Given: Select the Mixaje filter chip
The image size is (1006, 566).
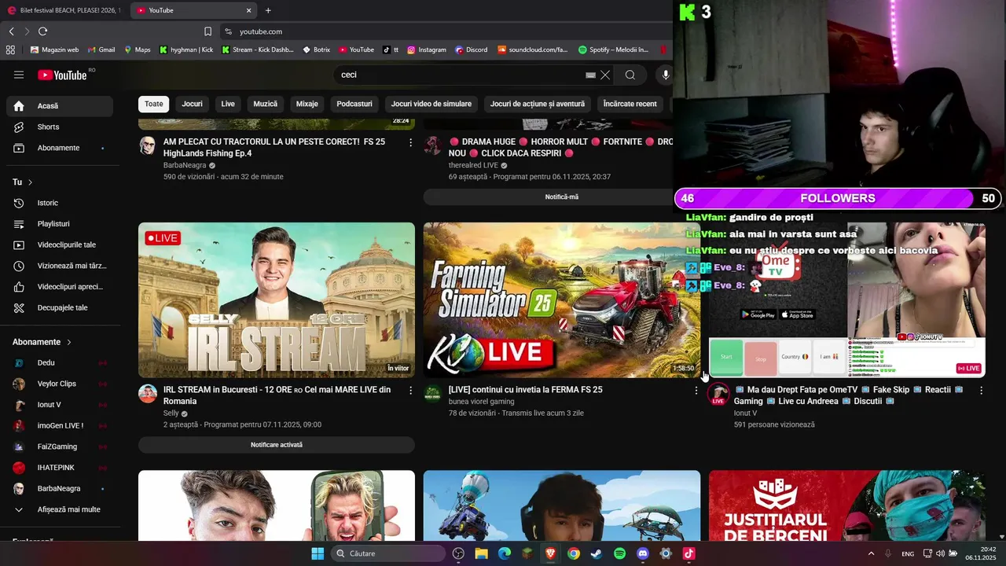Looking at the screenshot, I should (x=307, y=104).
